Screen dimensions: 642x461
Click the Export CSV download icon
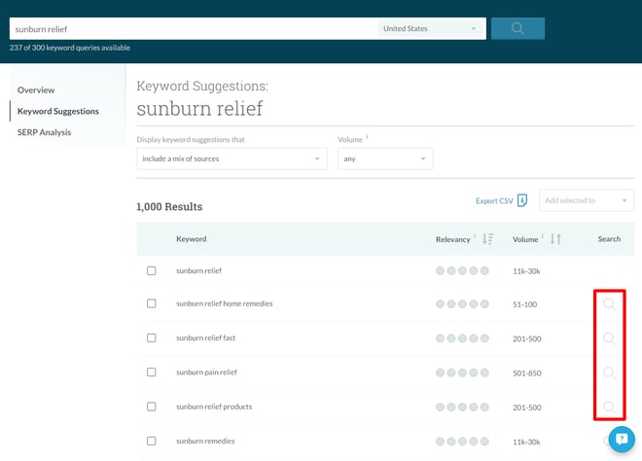point(522,200)
